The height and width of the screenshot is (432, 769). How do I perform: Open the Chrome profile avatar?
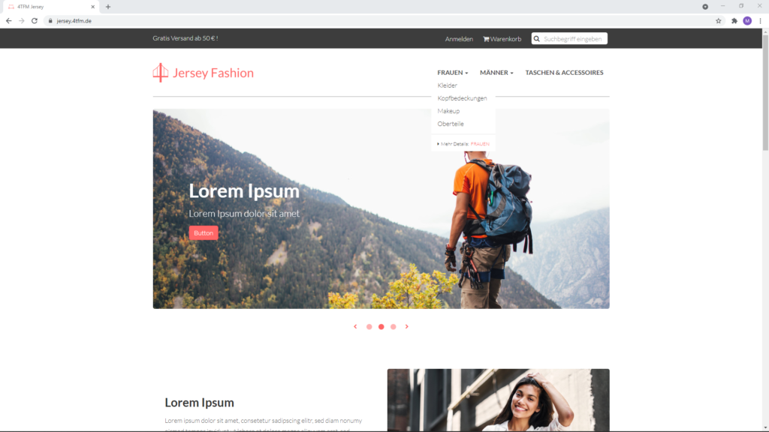pos(747,21)
